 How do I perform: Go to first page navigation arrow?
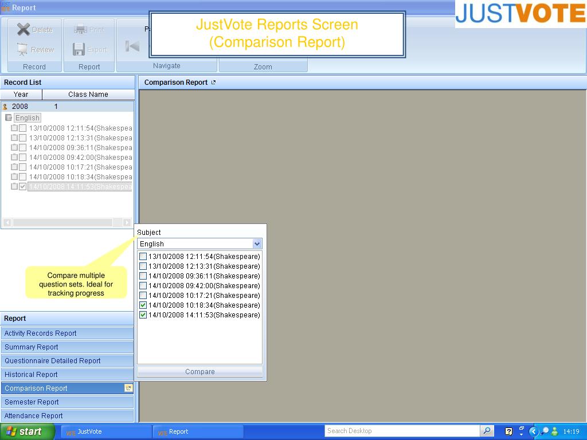(132, 46)
